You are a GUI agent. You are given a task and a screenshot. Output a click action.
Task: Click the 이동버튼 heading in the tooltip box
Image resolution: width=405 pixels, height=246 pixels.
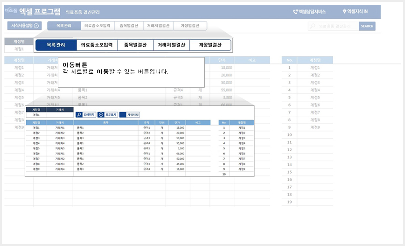point(75,65)
